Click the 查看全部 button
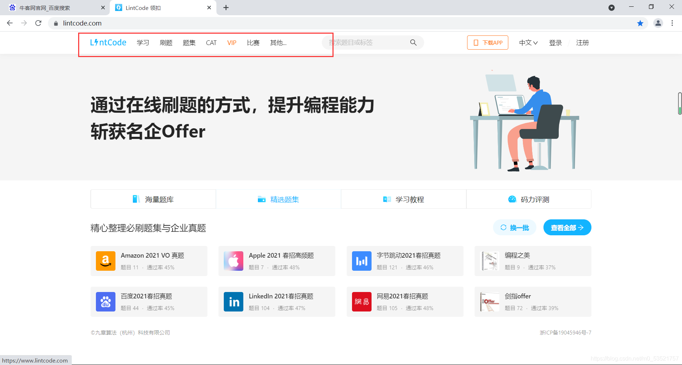The image size is (682, 365). 567,228
